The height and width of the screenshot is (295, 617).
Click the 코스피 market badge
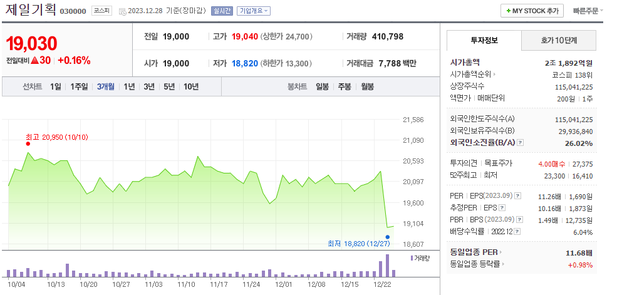pos(102,11)
